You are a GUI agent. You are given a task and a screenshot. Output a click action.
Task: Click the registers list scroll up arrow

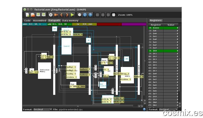coord(180,103)
